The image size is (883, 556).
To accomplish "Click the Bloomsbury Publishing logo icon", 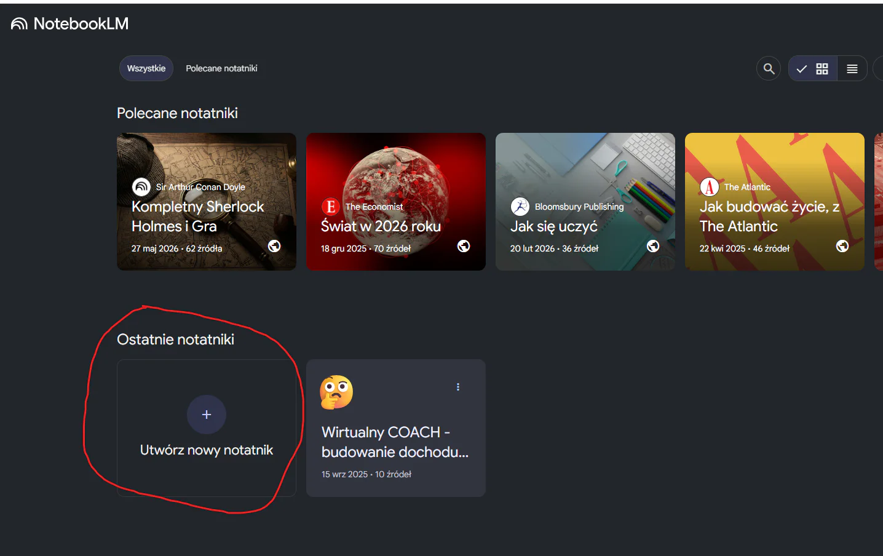I will pyautogui.click(x=520, y=207).
